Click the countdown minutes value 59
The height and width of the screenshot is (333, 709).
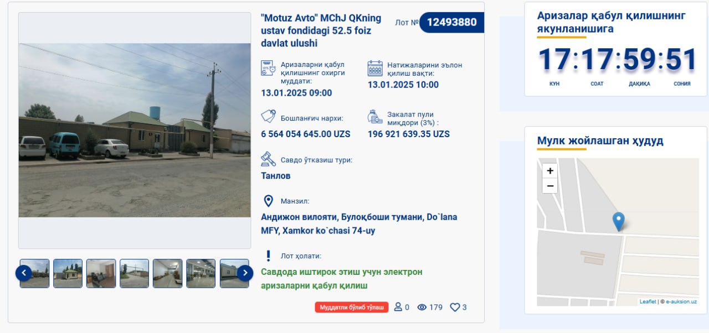pyautogui.click(x=639, y=60)
